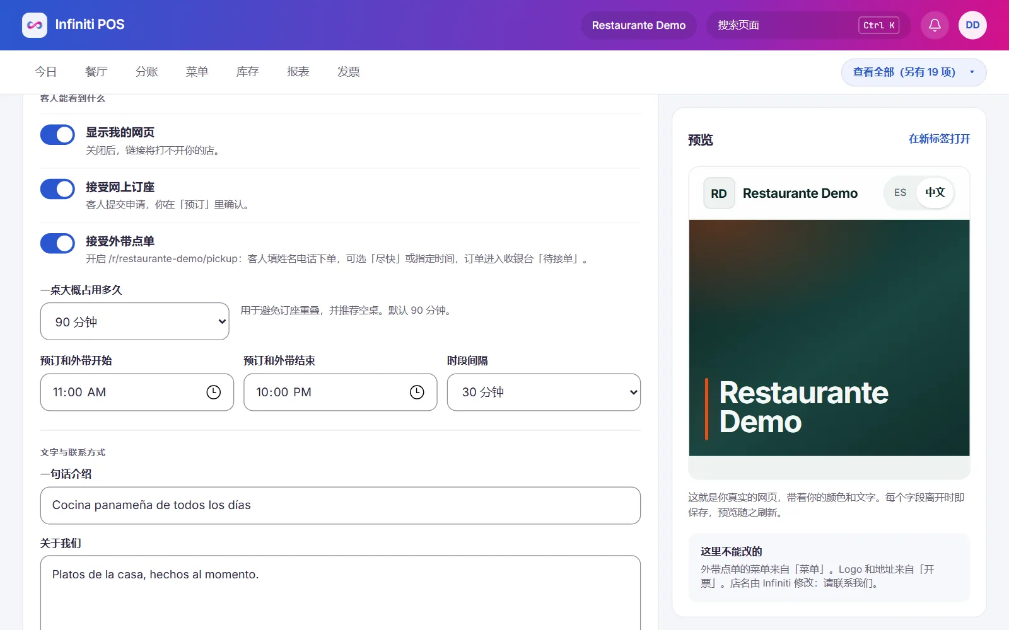Focus the 搜索页面 search box
Image resolution: width=1009 pixels, height=630 pixels.
(x=808, y=25)
